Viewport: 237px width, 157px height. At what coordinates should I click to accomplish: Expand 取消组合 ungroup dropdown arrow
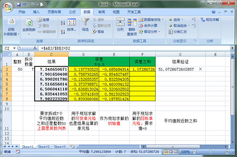pos(189,26)
